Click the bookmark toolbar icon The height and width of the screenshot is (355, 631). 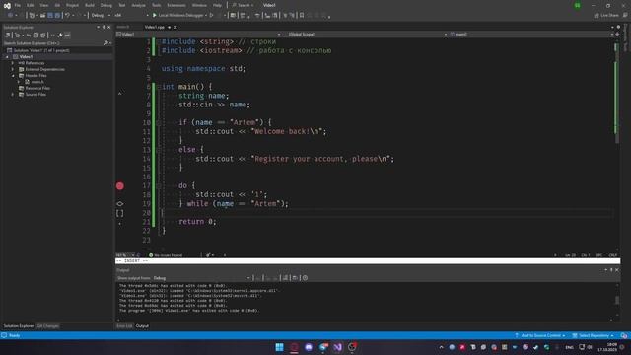302,16
